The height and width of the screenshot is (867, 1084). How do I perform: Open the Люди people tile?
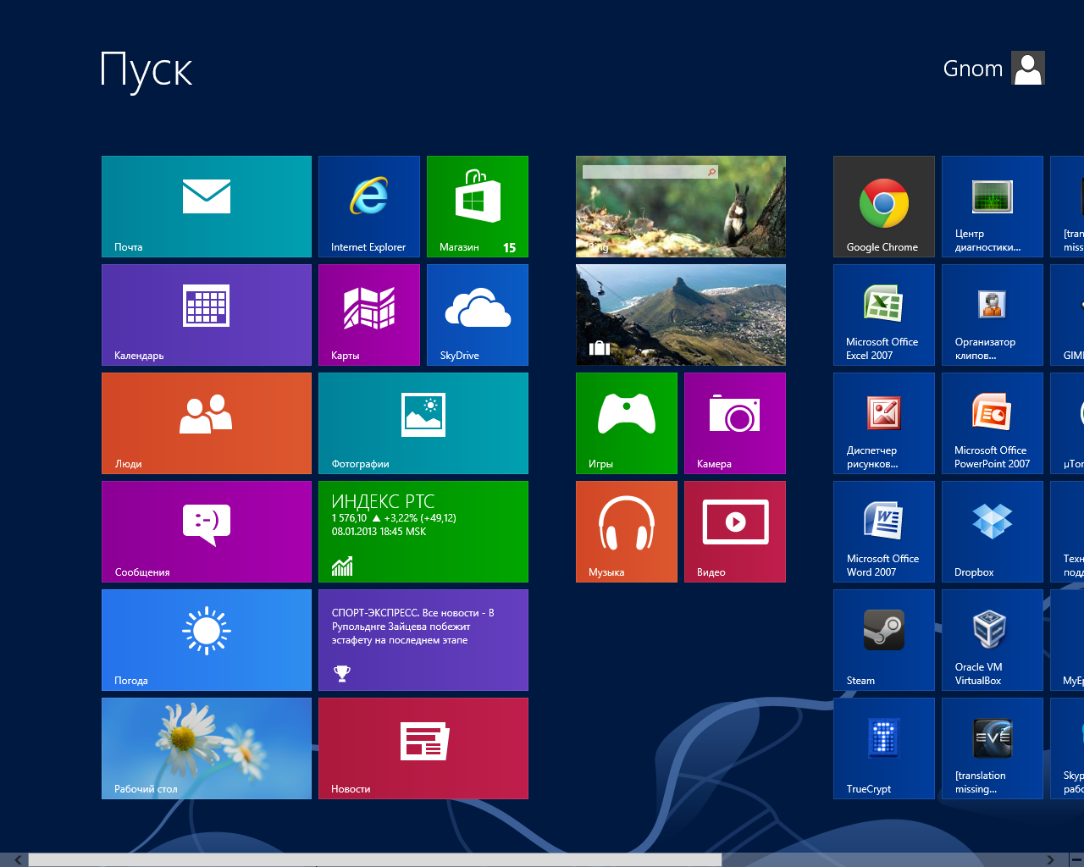207,423
